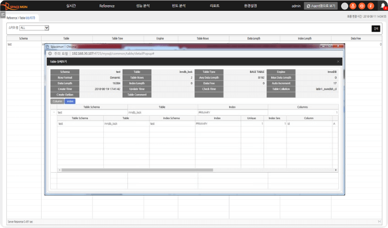
Task: Click the orange user profile icon
Action: click(353, 6)
